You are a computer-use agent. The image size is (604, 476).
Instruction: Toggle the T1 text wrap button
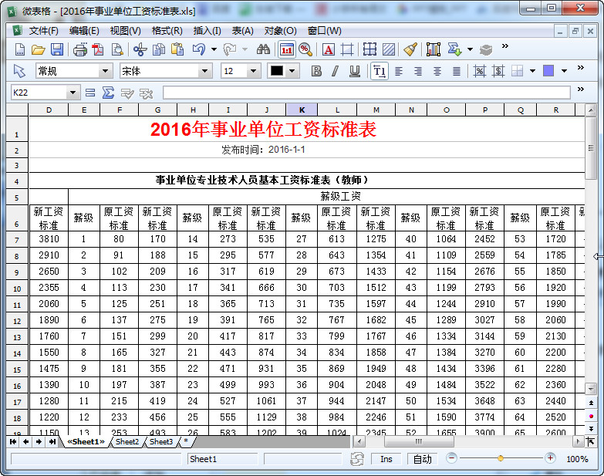380,71
